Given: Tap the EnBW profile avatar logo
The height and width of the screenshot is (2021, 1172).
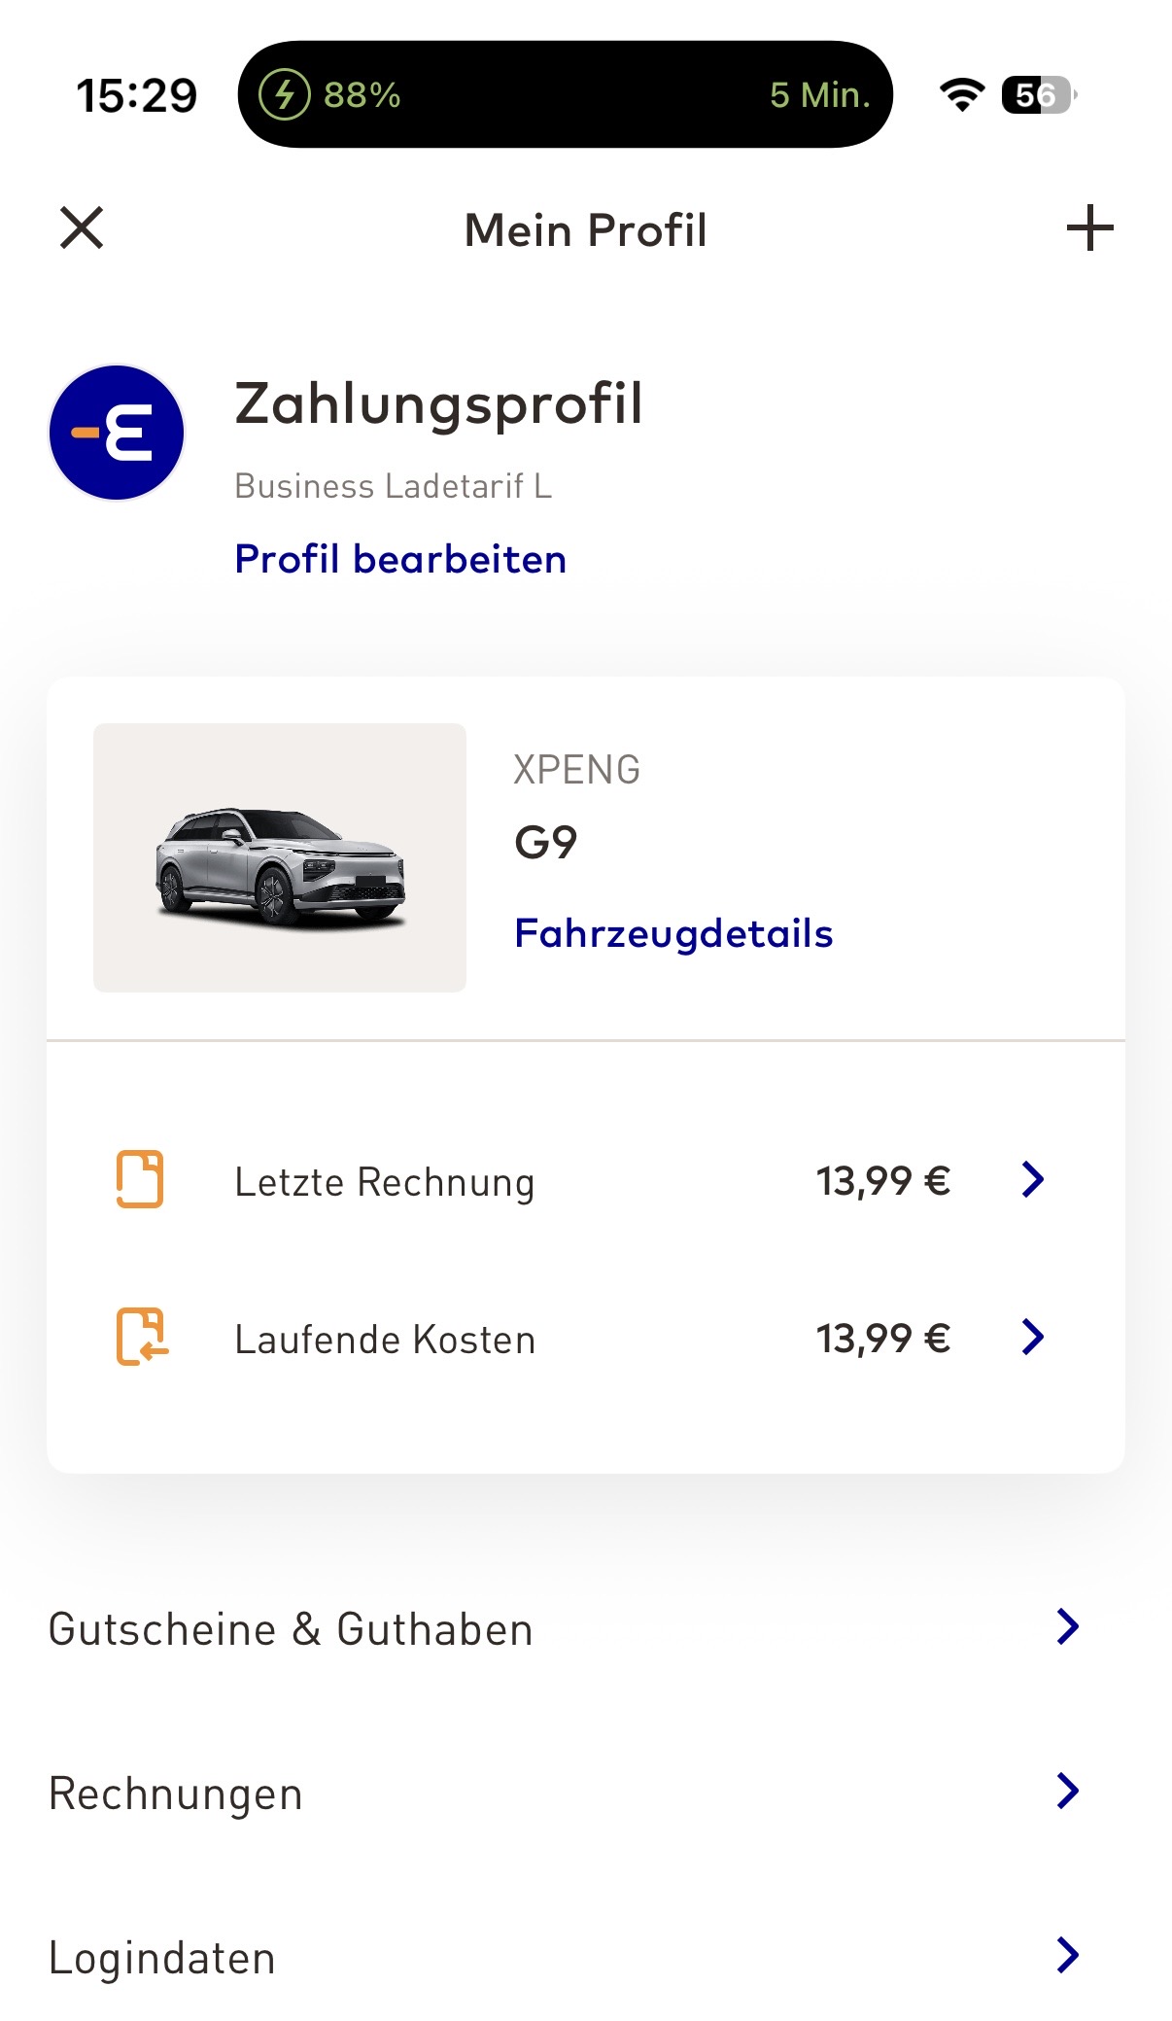Looking at the screenshot, I should pyautogui.click(x=117, y=433).
